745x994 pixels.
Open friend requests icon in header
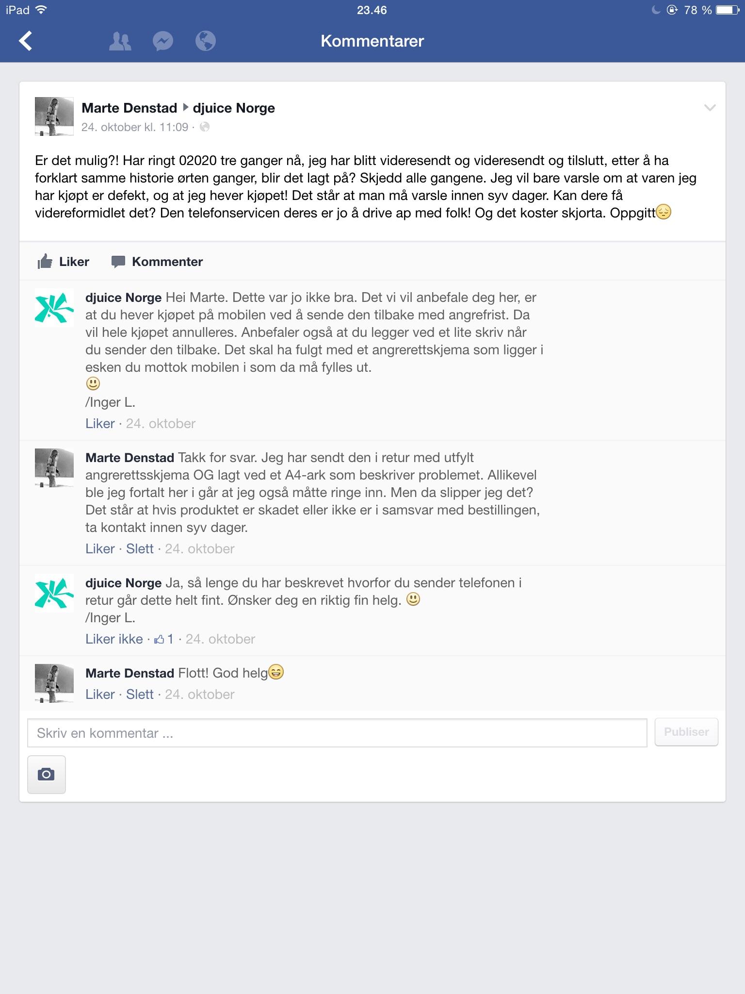tap(120, 41)
